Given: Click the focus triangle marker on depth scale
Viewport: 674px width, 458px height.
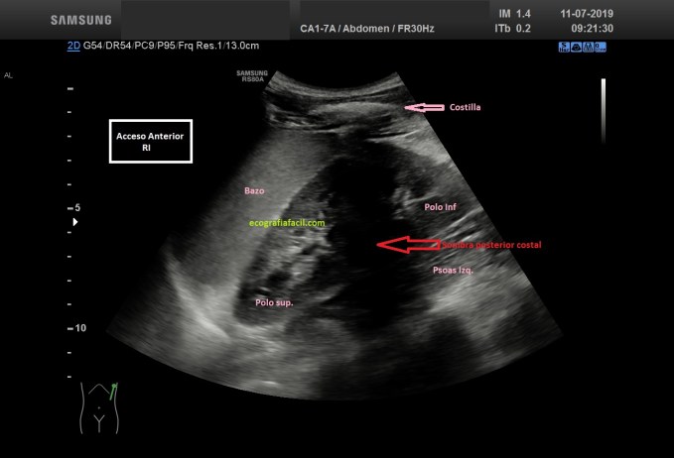Looking at the screenshot, I should (74, 223).
